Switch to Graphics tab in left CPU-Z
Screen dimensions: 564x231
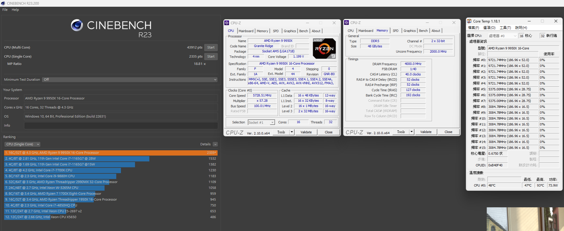[290, 31]
